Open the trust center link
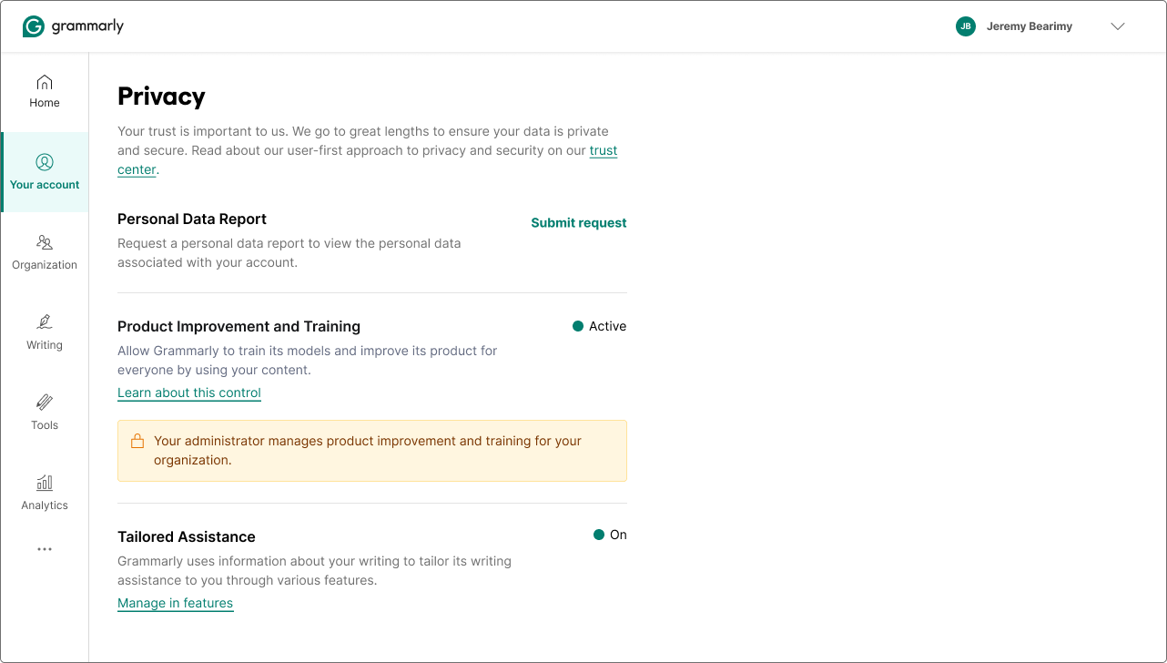1167x663 pixels. 604,150
